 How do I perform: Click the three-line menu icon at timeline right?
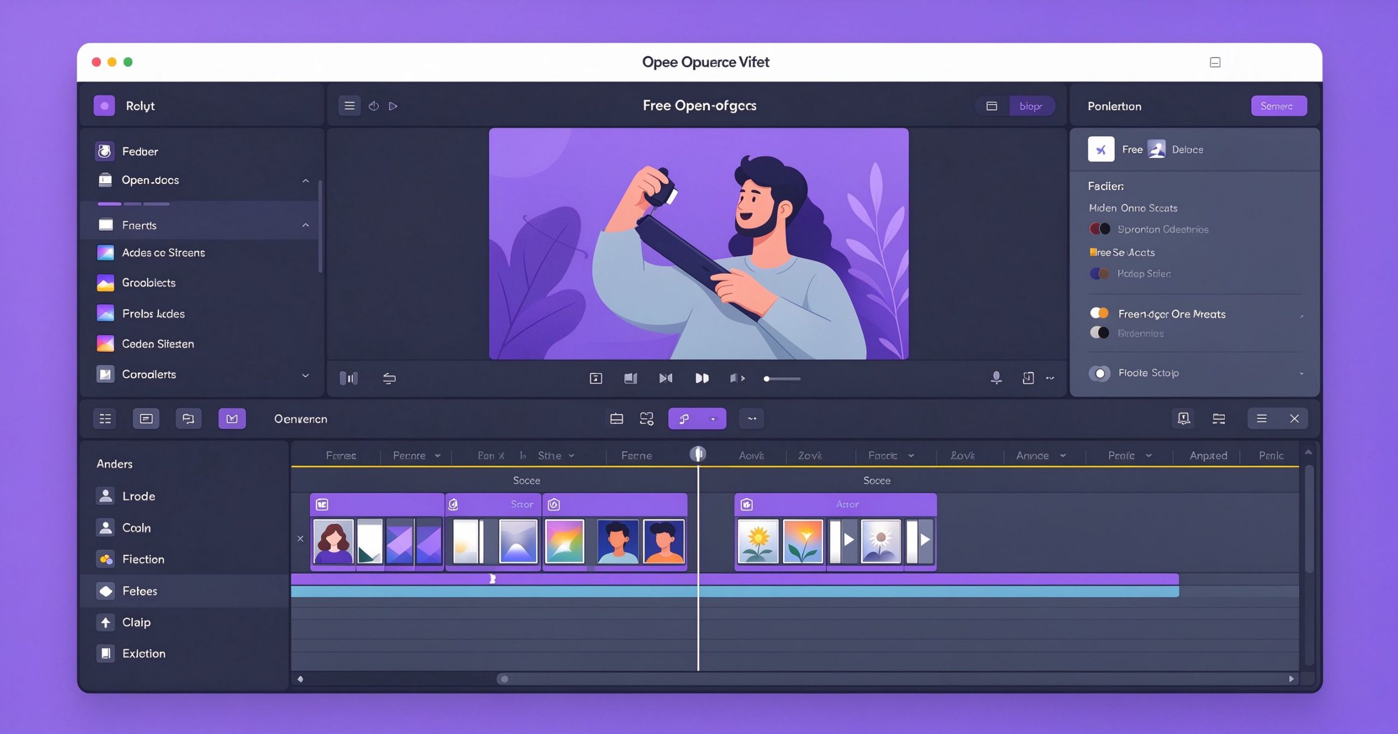1261,418
